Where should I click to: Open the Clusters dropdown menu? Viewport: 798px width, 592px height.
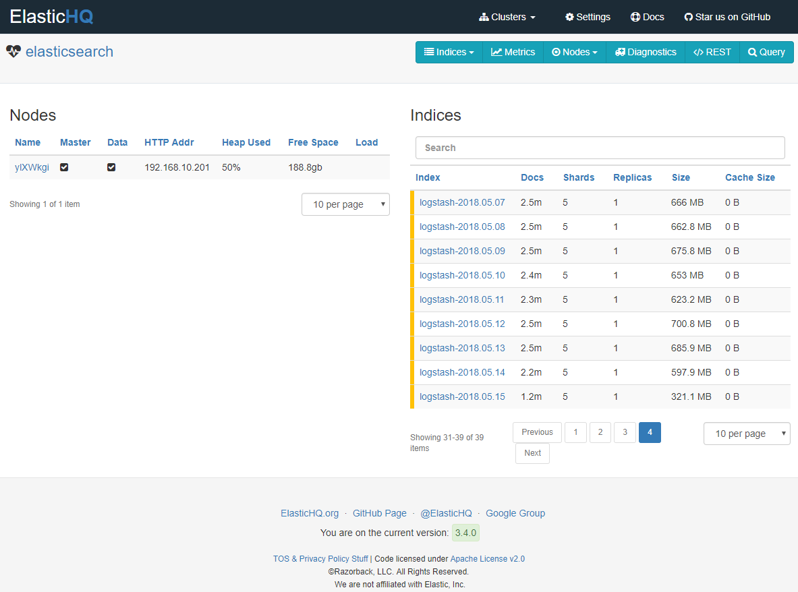pyautogui.click(x=507, y=18)
